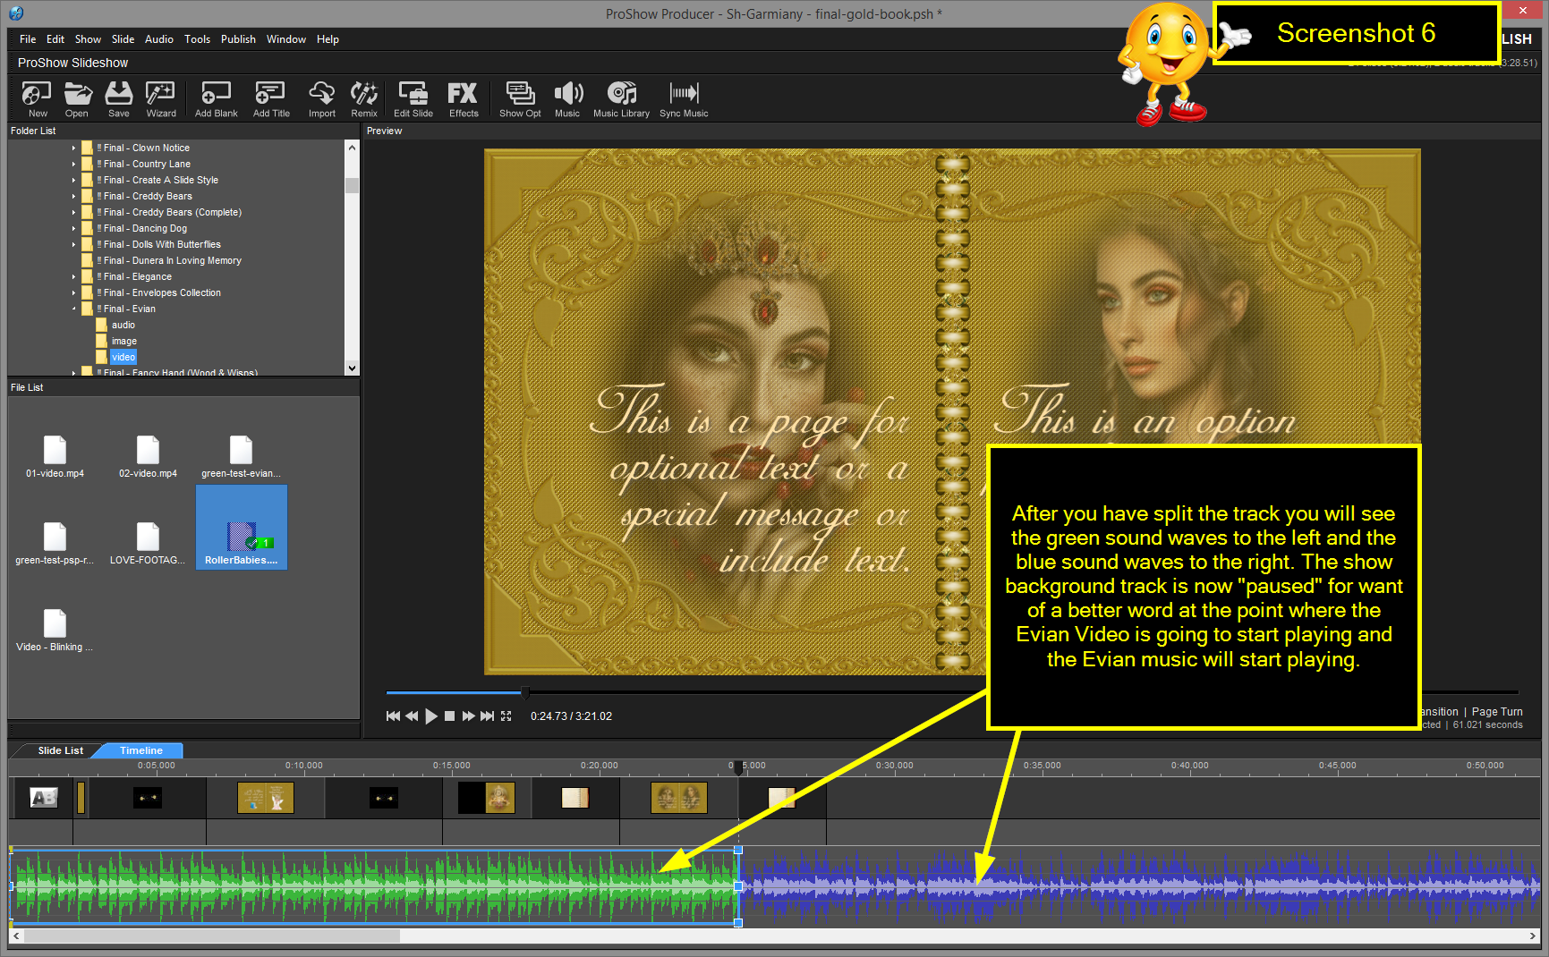Select the first title slide thumbnail in timeline

(x=43, y=798)
